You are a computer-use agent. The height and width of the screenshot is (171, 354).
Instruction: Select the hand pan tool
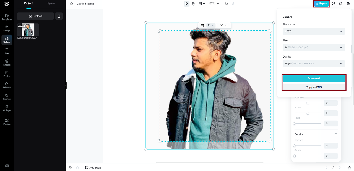coord(193,4)
